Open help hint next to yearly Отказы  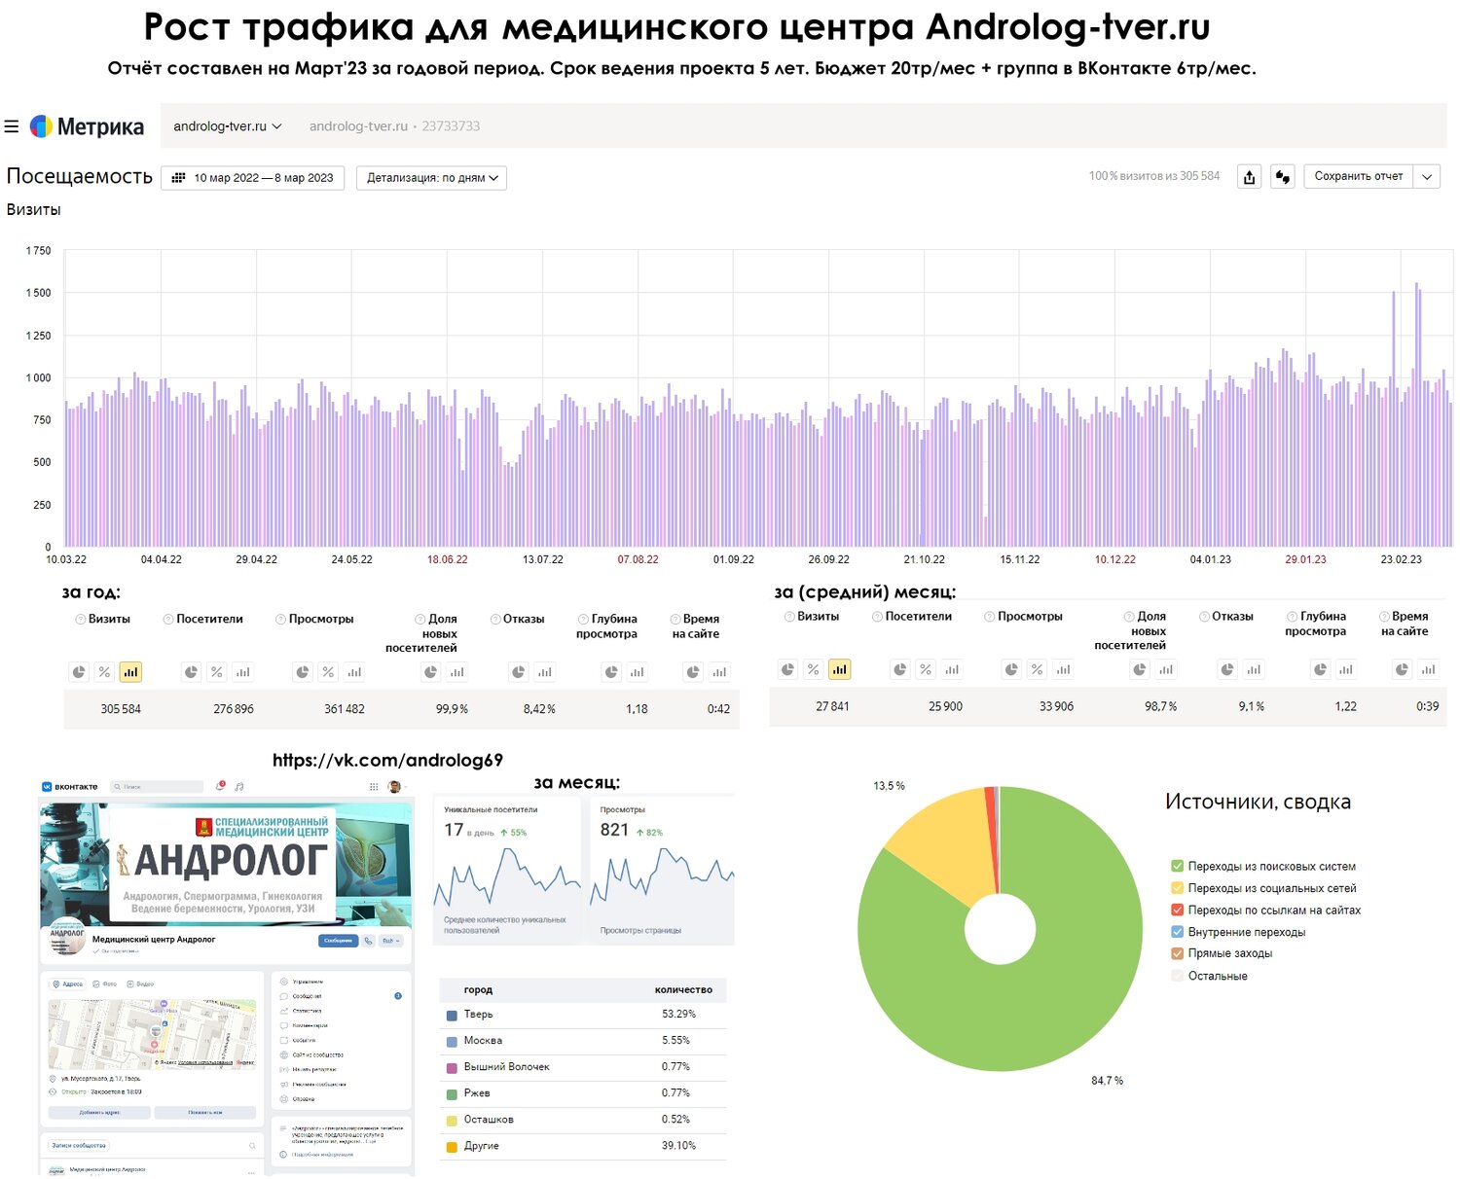point(495,620)
